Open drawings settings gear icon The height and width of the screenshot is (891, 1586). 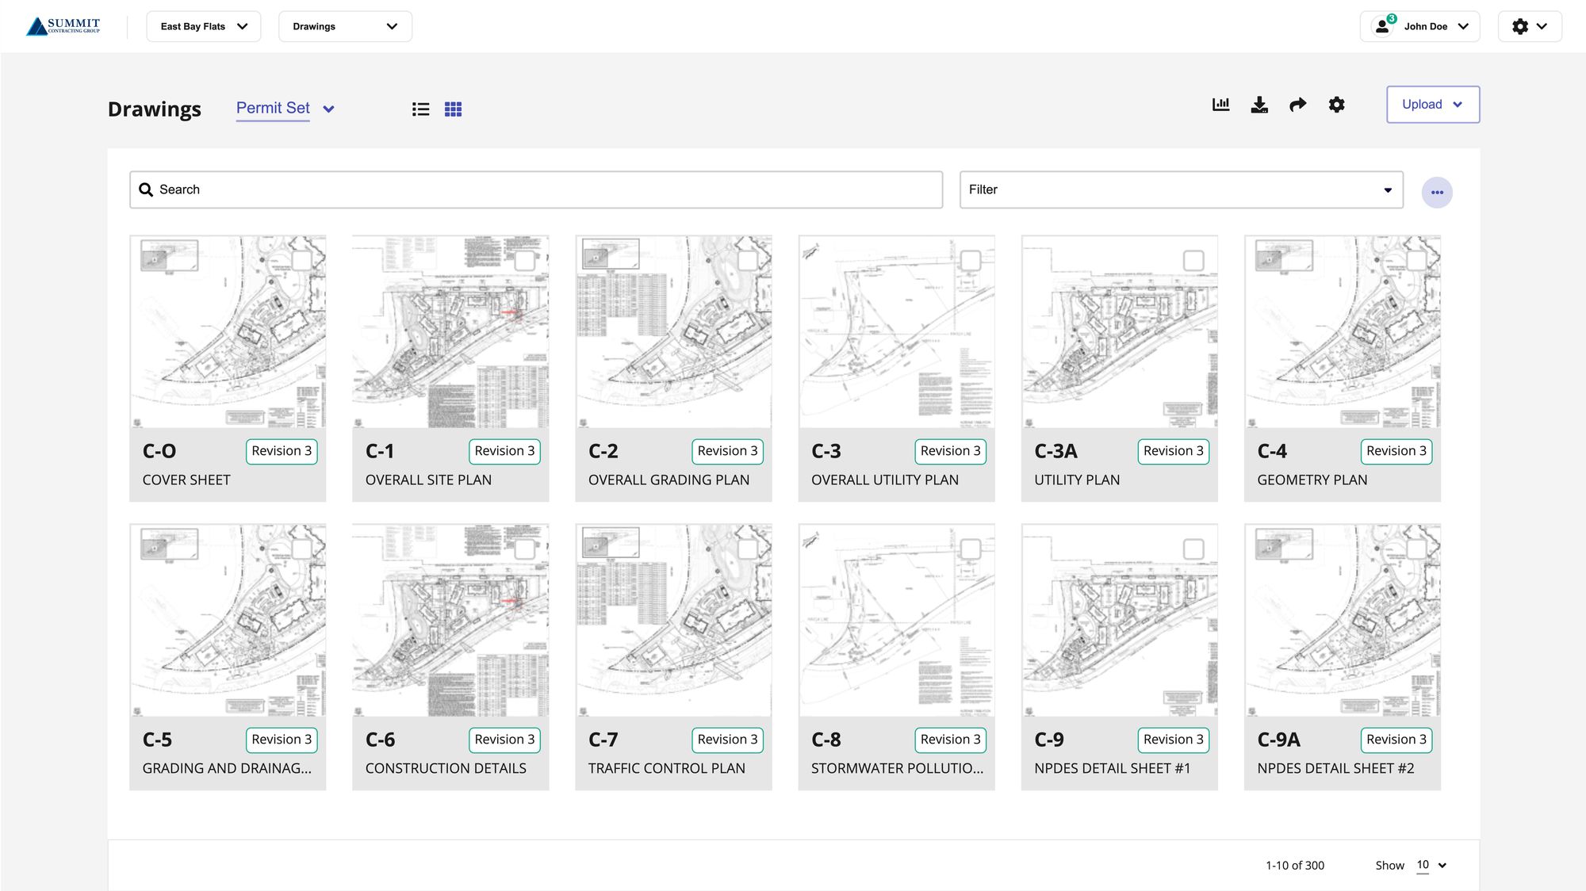tap(1336, 105)
